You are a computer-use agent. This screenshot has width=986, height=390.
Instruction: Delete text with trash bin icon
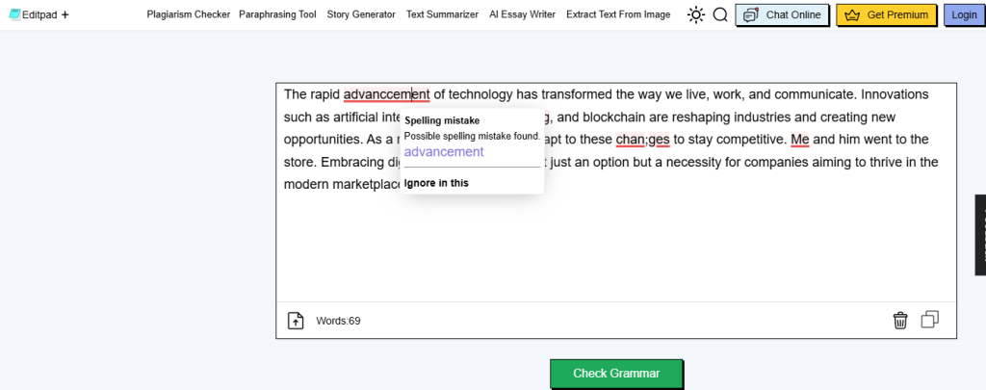tap(899, 320)
